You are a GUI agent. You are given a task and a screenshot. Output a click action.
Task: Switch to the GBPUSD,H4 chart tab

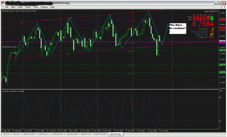tap(57, 134)
